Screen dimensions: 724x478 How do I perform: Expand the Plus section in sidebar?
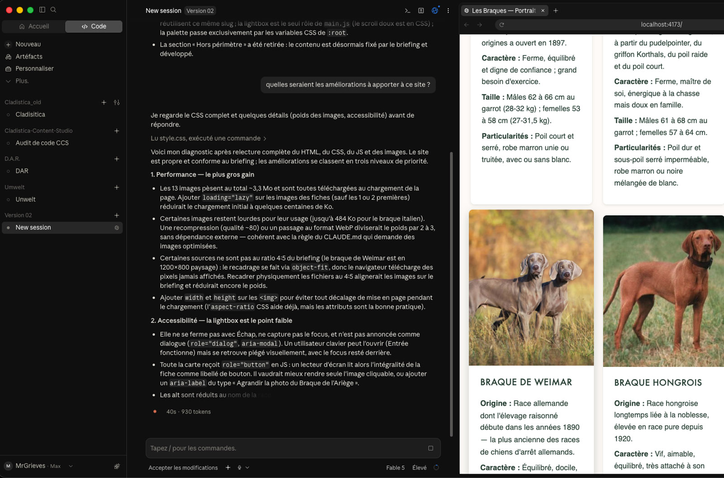click(22, 81)
